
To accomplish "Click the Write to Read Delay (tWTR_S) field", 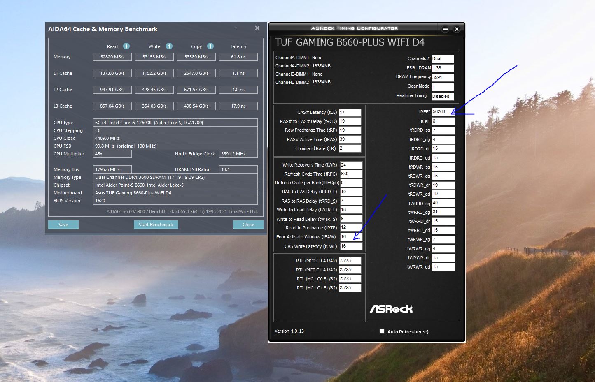I will point(351,219).
